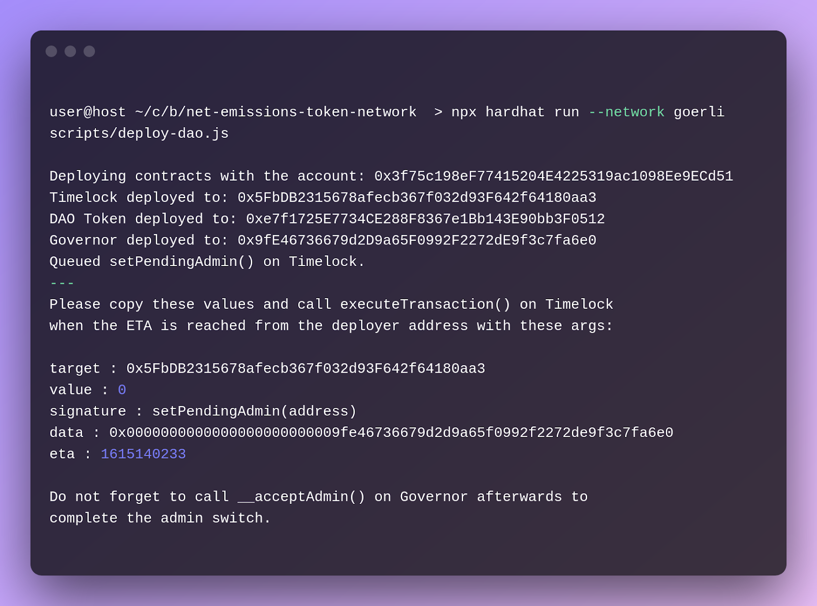The width and height of the screenshot is (817, 606).
Task: Click the long data hex string
Action: [391, 433]
